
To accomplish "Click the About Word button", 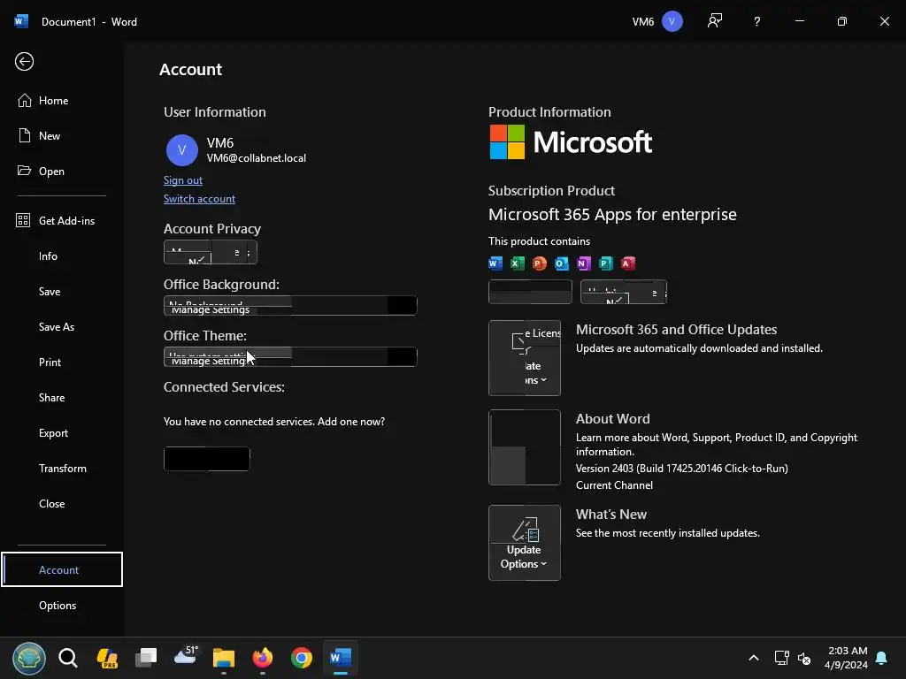I will tap(524, 447).
